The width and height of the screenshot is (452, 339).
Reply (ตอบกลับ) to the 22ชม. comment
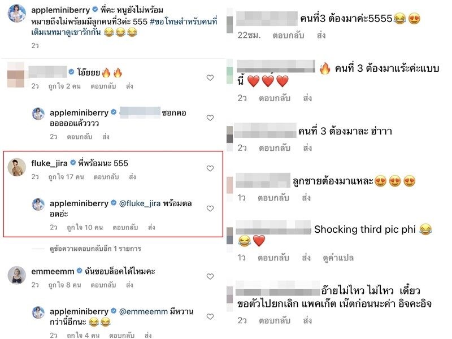pos(288,35)
